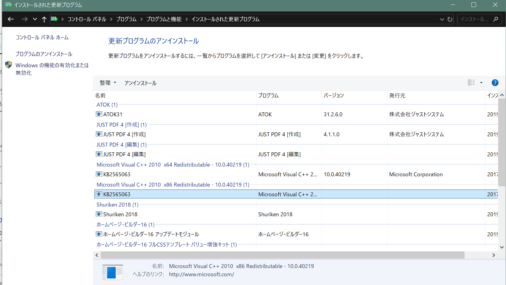
Task: Collapse Visual C++ 2010 x64 Redistributable group
Action: (173, 164)
